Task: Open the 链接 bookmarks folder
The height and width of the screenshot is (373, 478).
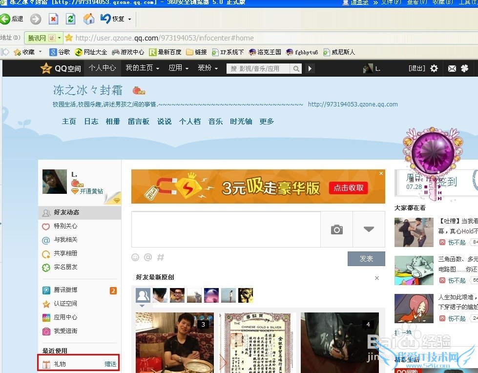Action: coord(196,52)
